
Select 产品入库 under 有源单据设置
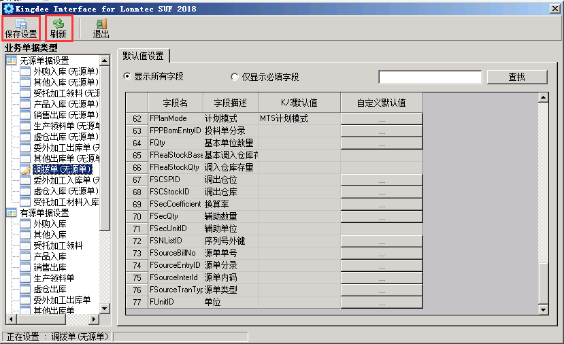tap(50, 256)
